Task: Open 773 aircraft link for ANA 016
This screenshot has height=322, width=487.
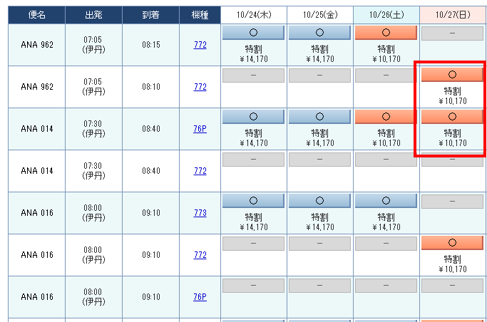Action: pos(200,213)
